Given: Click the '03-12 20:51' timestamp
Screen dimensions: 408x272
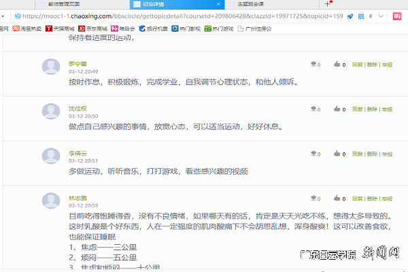Looking at the screenshot, I should [83, 161].
